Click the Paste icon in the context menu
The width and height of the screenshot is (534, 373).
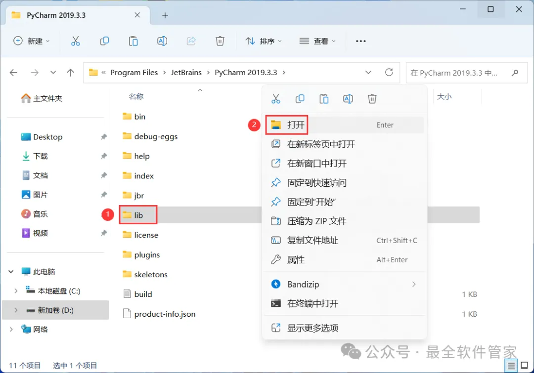[324, 99]
